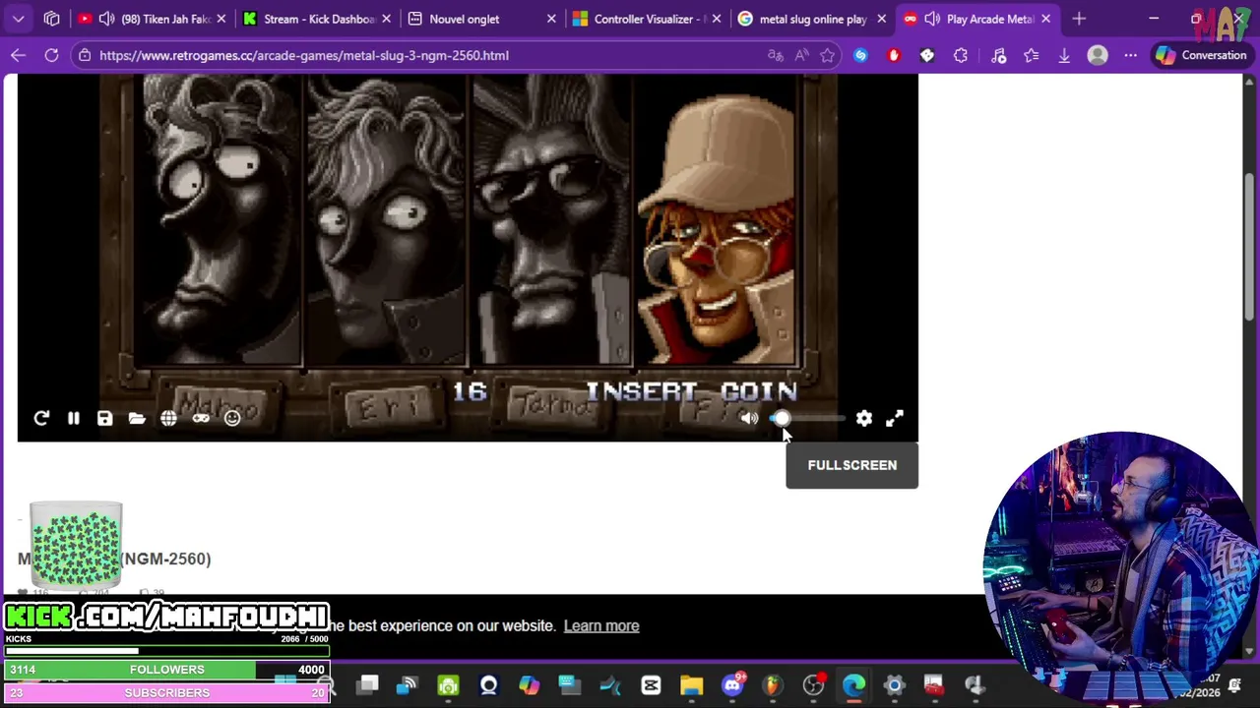Click the page vertical scrollbar

pos(1250,246)
